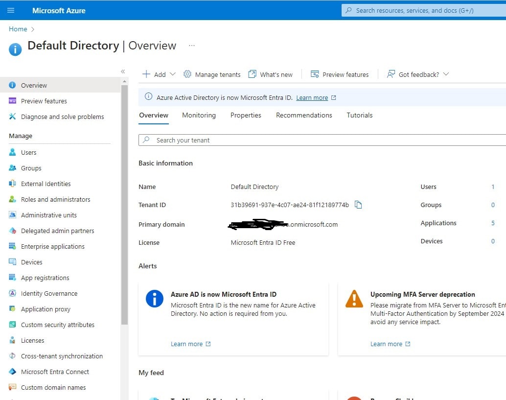Click the Tenant ID value text
The height and width of the screenshot is (400, 506).
tap(290, 205)
